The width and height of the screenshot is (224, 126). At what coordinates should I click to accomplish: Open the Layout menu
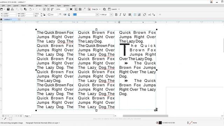(16, 6)
